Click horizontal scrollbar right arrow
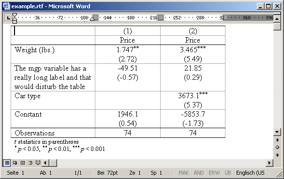Screen dimensions: 284x179 [269, 163]
